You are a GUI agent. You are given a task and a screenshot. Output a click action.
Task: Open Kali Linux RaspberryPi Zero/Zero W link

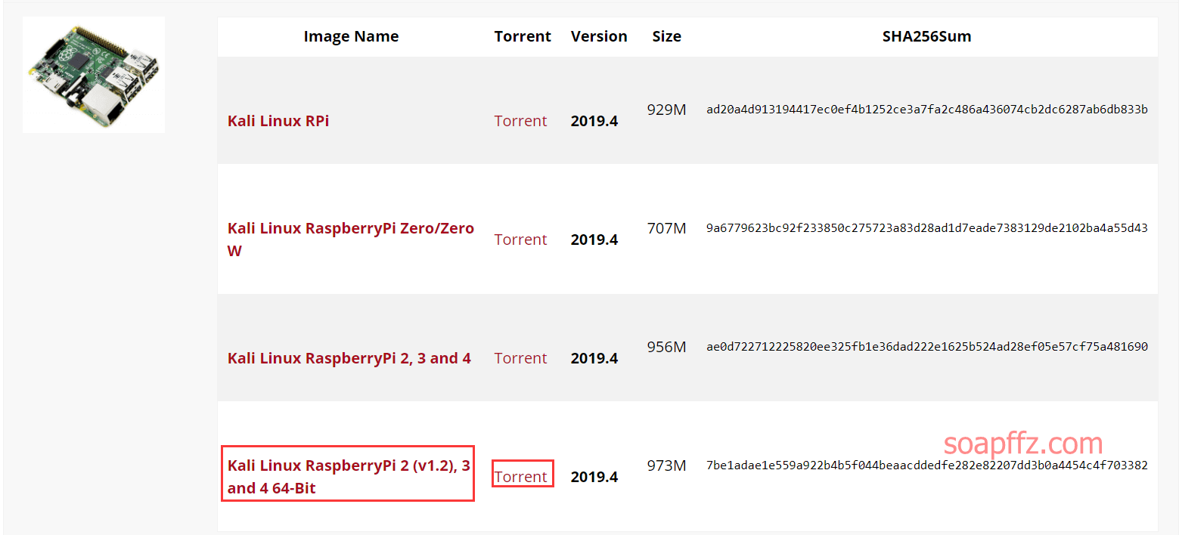351,240
